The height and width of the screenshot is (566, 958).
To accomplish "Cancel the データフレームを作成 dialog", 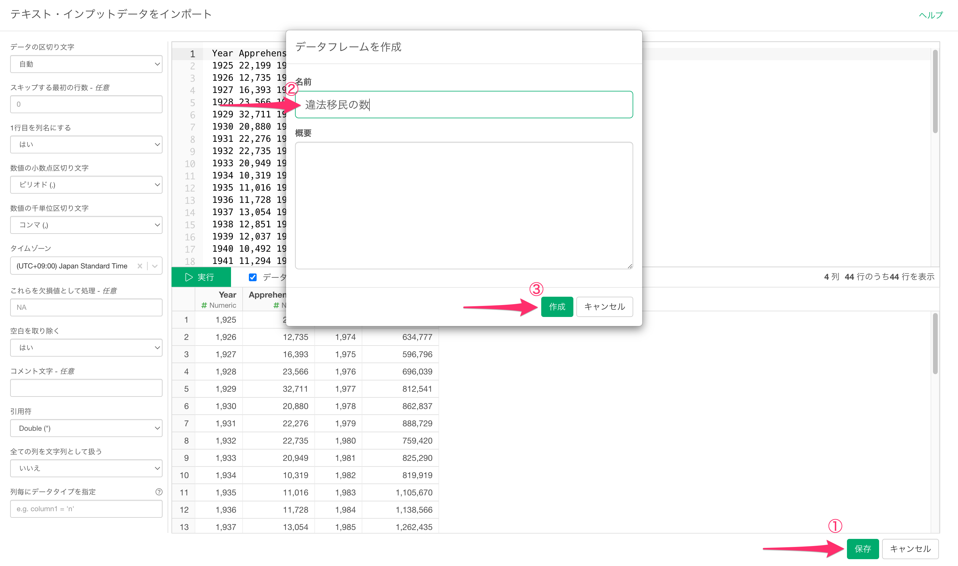I will pos(604,307).
